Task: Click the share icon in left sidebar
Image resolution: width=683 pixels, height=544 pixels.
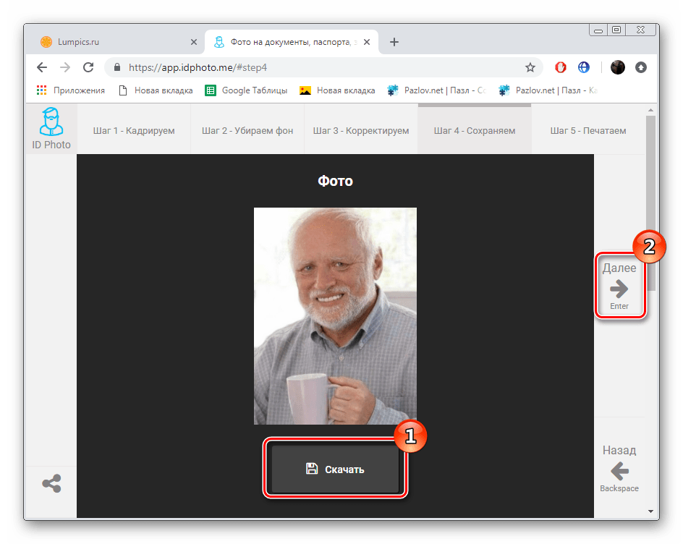Action: [x=51, y=483]
